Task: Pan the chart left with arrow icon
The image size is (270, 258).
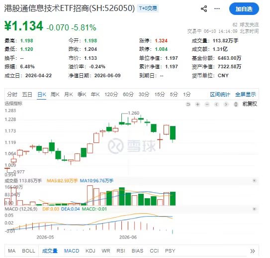Action: (x=217, y=104)
